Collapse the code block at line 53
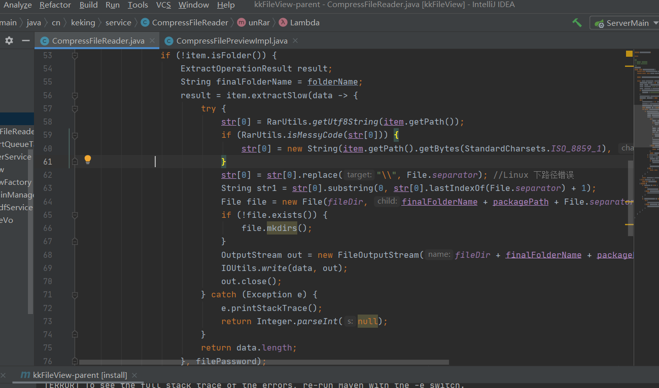Viewport: 659px width, 388px height. (75, 55)
